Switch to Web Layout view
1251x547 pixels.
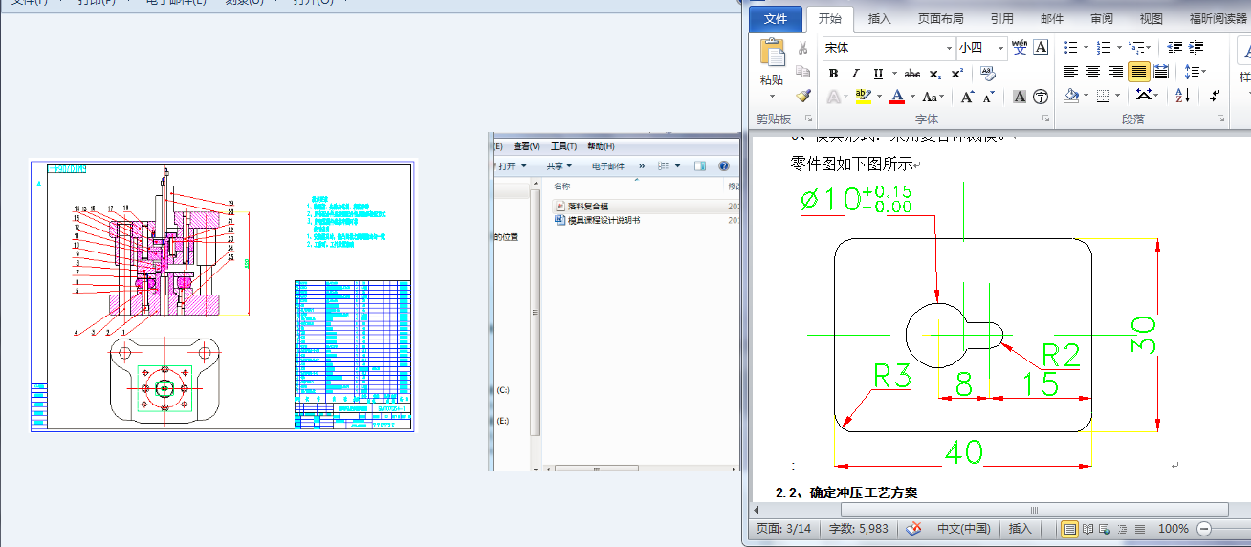pyautogui.click(x=1105, y=529)
